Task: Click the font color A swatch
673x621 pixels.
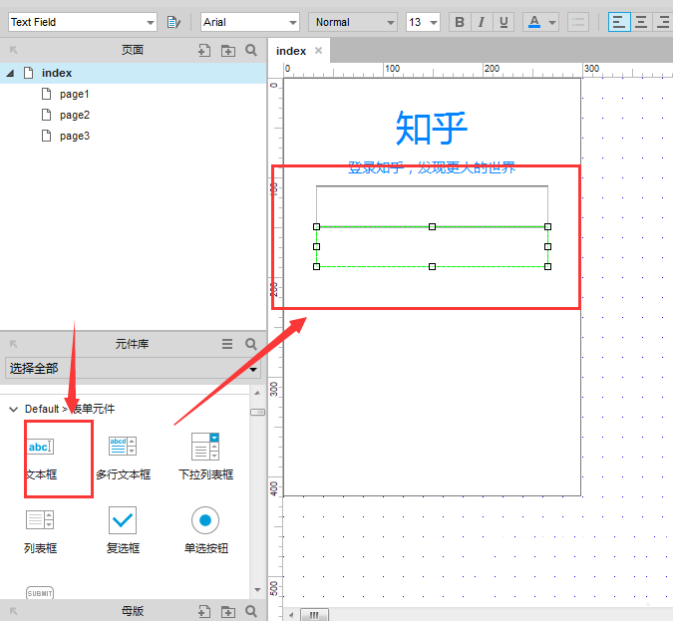Action: point(534,22)
